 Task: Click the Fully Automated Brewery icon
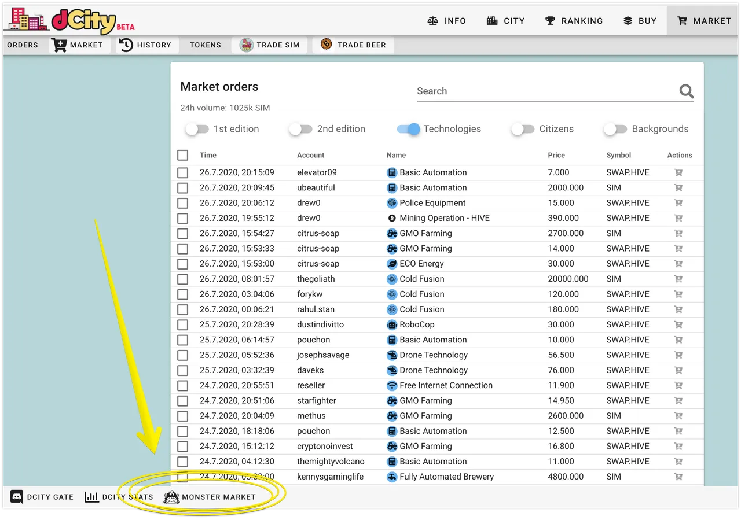(392, 477)
